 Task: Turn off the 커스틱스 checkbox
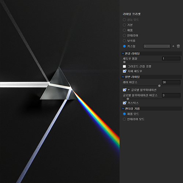124,103
